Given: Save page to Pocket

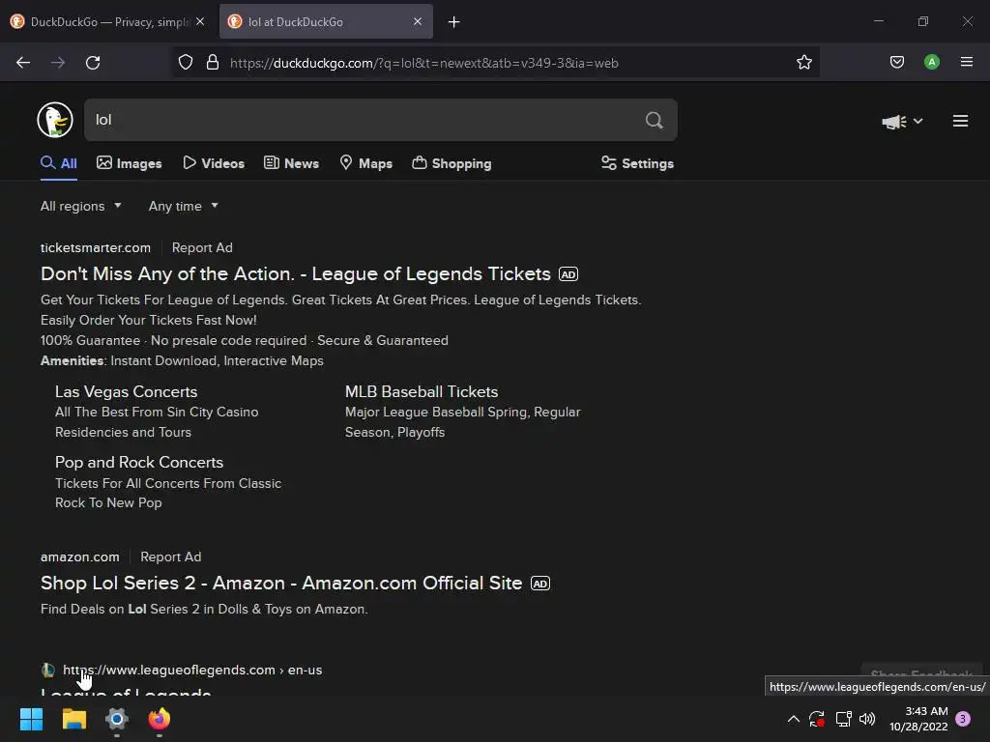Looking at the screenshot, I should click(896, 62).
